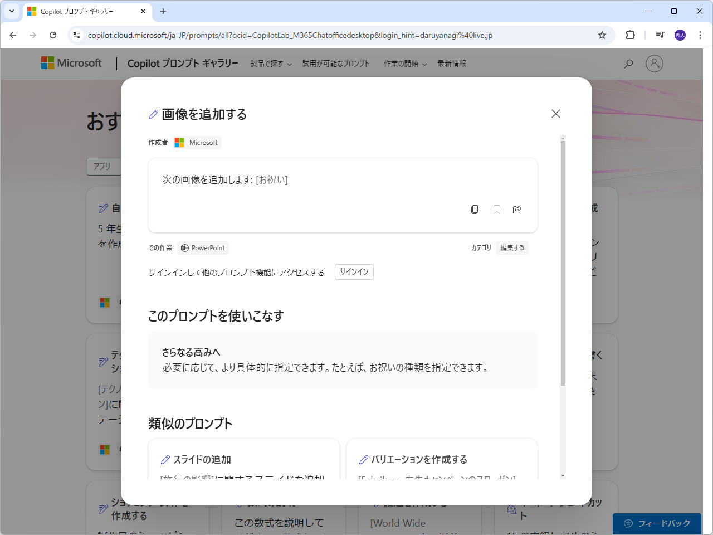The image size is (713, 535).
Task: Expand the 製品で探す dropdown
Action: [x=271, y=63]
